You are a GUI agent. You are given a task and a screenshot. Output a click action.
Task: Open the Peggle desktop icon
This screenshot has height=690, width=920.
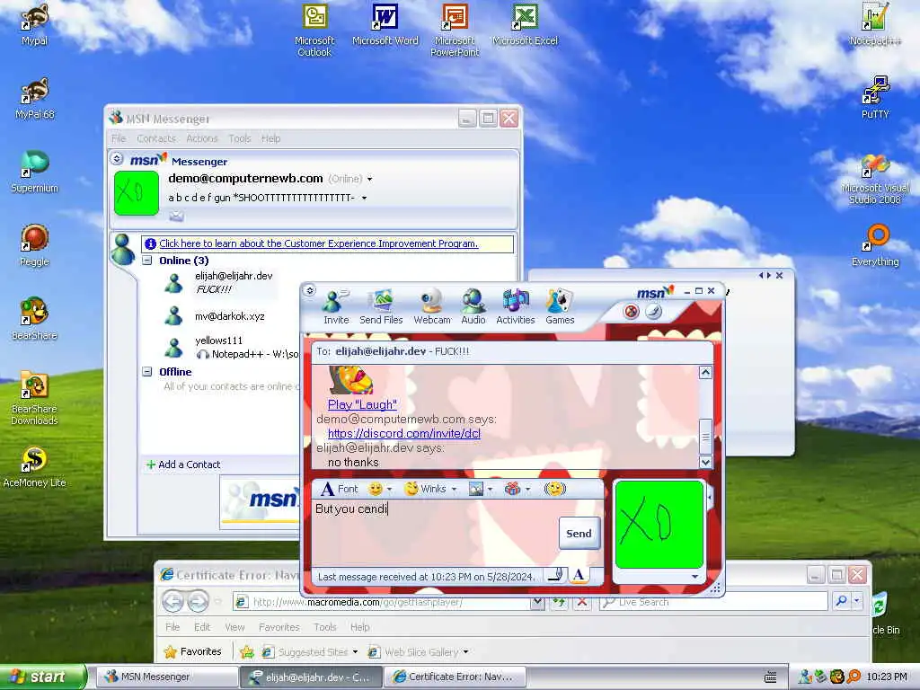[35, 245]
